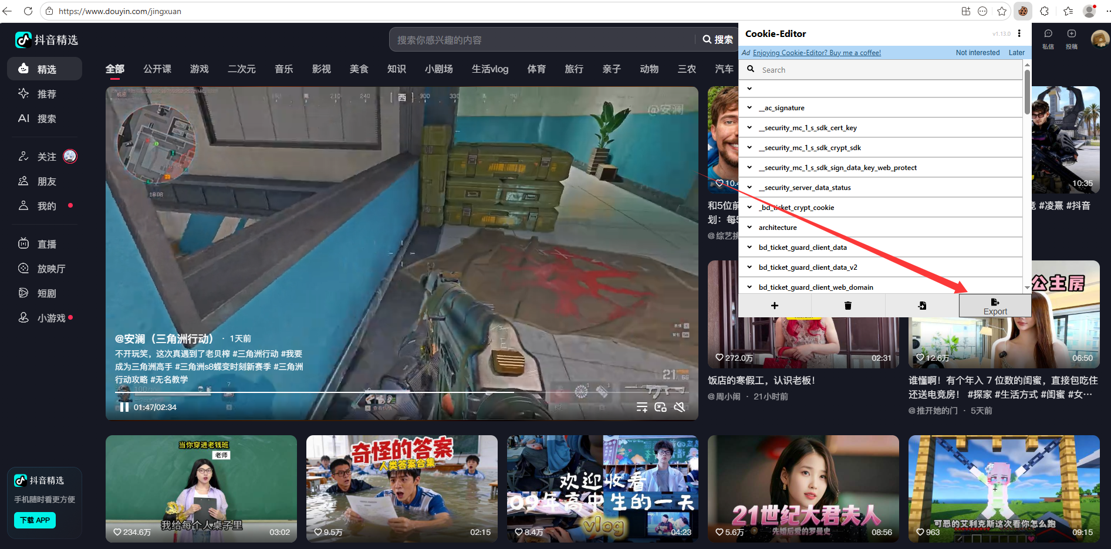The height and width of the screenshot is (549, 1111).
Task: Open 我的 in the sidebar
Action: tap(45, 206)
